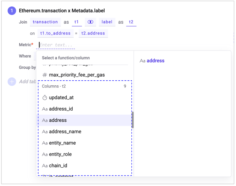Click the hash icon beside max_priority_fee_per_gas
Image resolution: width=236 pixels, height=186 pixels.
(45, 75)
